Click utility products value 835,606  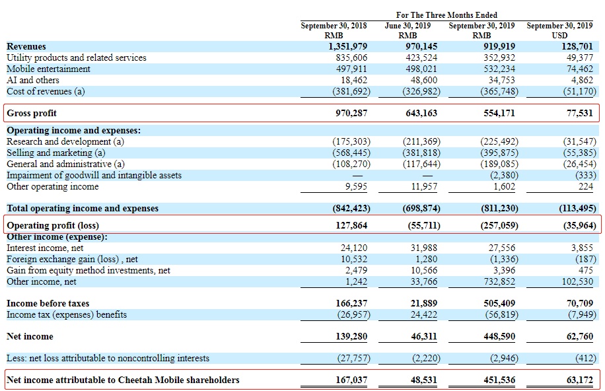tap(351, 58)
